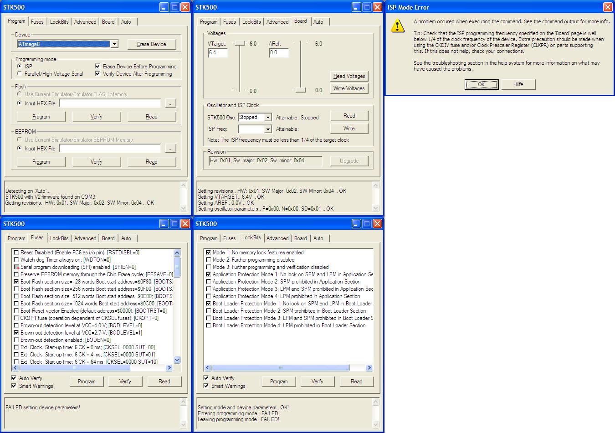Click fuse list scroll up arrow
Image resolution: width=615 pixels, height=433 pixels.
(x=177, y=253)
